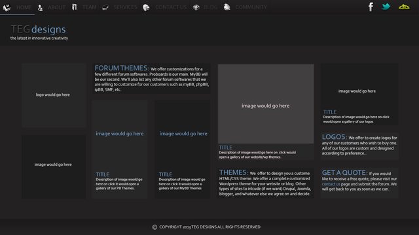The height and width of the screenshot is (235, 419).
Task: Click the copyright symbol in footer
Action: [x=155, y=227]
